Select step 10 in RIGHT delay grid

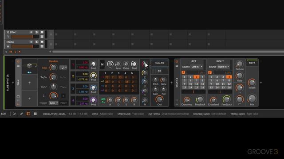click(x=217, y=84)
